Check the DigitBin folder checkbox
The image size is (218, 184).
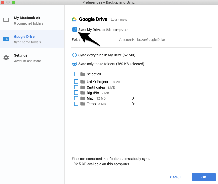pos(76,93)
